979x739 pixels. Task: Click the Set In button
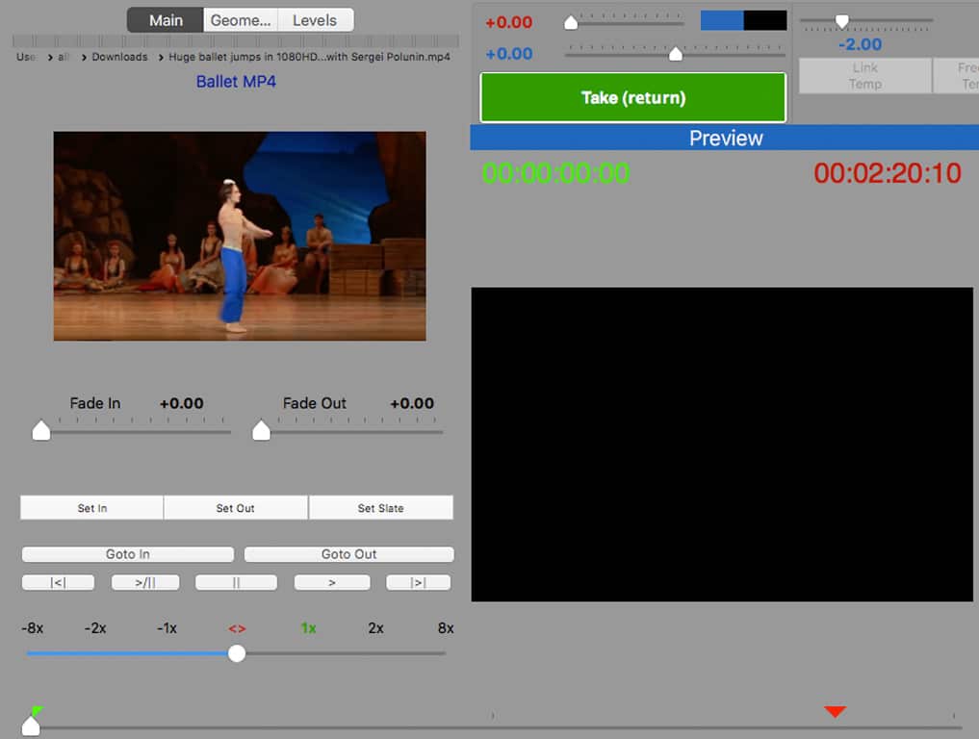pyautogui.click(x=92, y=508)
